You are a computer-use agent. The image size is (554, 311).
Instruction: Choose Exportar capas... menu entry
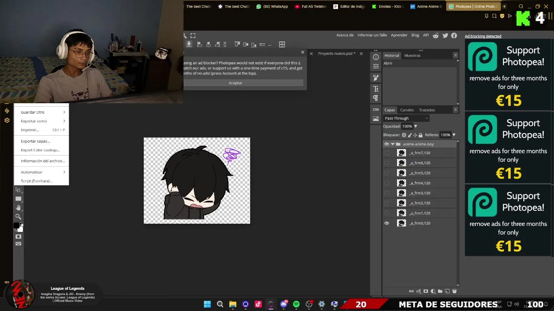coord(41,141)
